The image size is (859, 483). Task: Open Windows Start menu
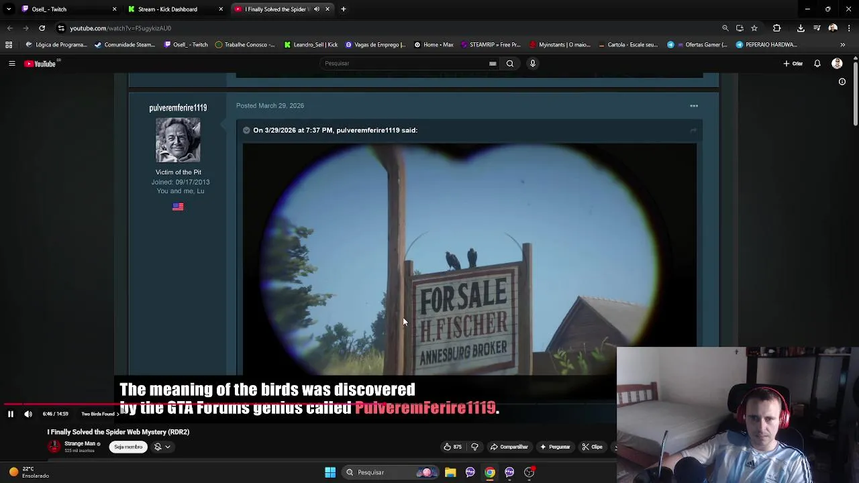pyautogui.click(x=330, y=472)
